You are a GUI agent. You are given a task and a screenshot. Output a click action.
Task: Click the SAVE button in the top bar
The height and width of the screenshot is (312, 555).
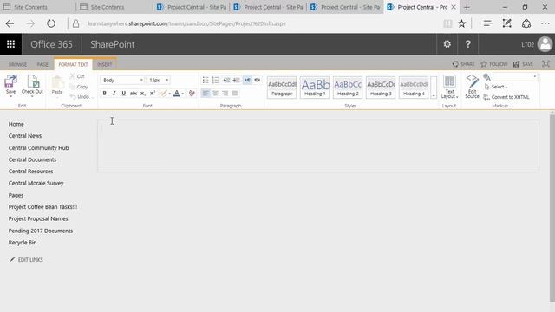click(524, 64)
